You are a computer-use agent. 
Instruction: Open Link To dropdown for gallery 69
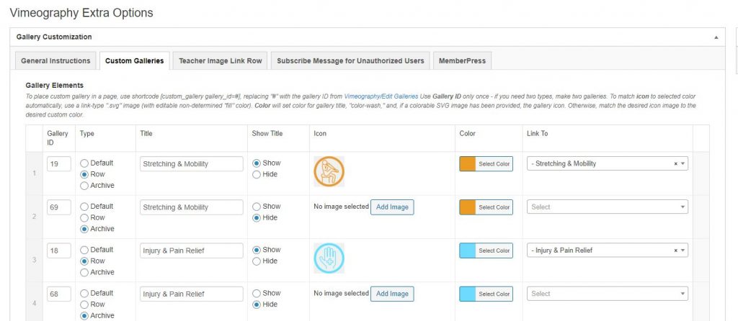pos(607,207)
